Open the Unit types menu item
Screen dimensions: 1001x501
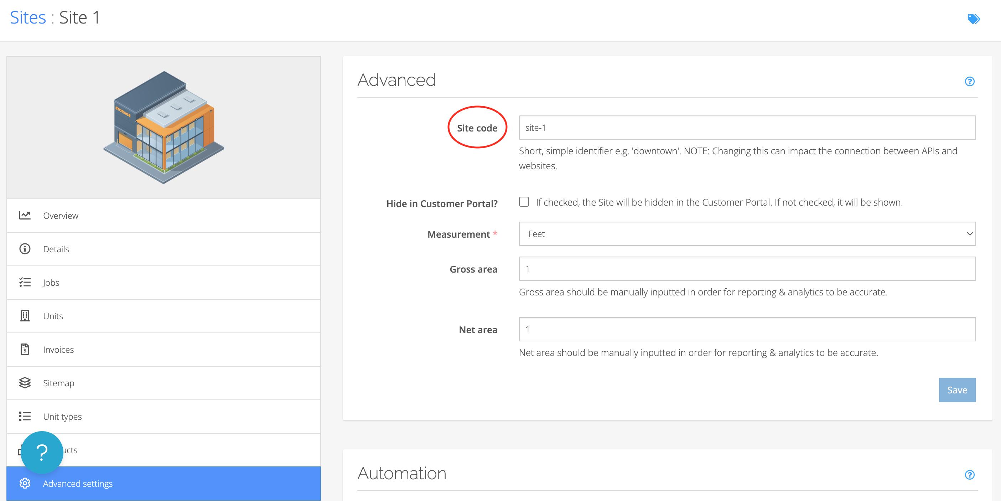click(62, 416)
